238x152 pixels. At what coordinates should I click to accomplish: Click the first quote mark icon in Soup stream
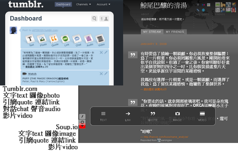pos(132,55)
